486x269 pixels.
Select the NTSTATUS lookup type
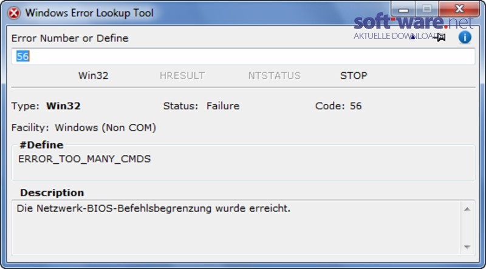click(275, 76)
